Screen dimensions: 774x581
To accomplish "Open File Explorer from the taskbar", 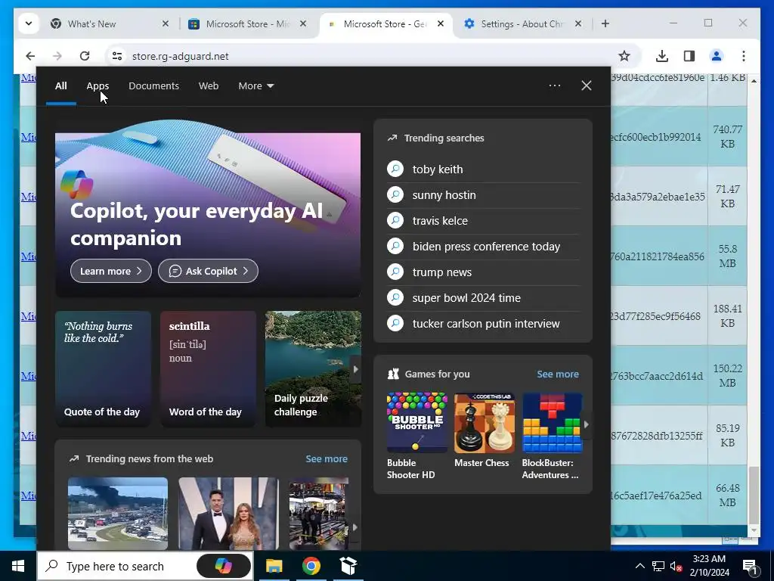I will (x=274, y=566).
